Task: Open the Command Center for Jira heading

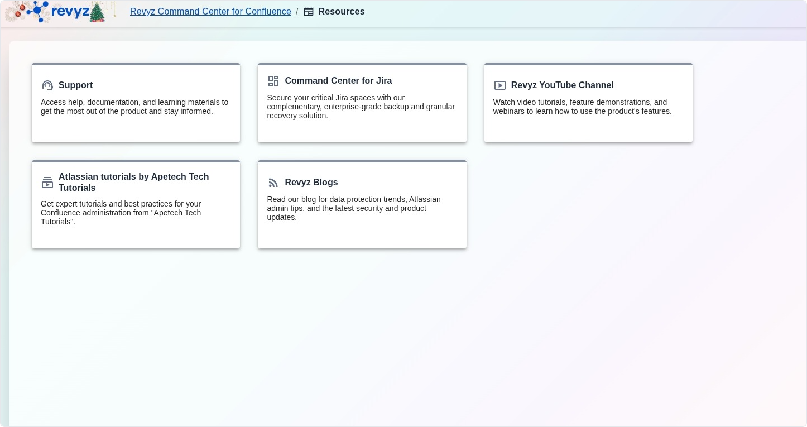Action: (338, 81)
